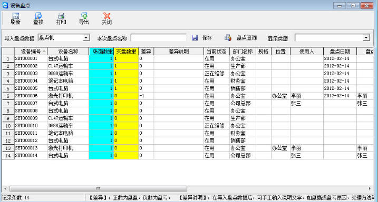Click 2012-02-14 date in row SET000005
This screenshot has width=378, height=202.
336,88
